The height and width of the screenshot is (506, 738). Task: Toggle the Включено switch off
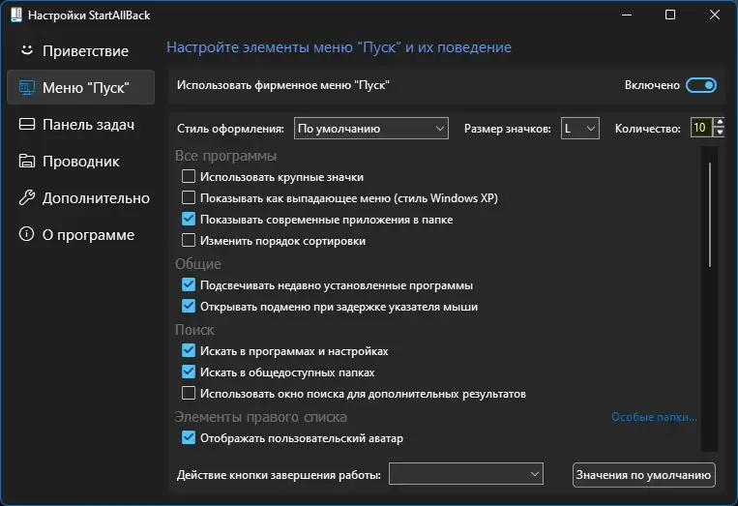pos(701,85)
